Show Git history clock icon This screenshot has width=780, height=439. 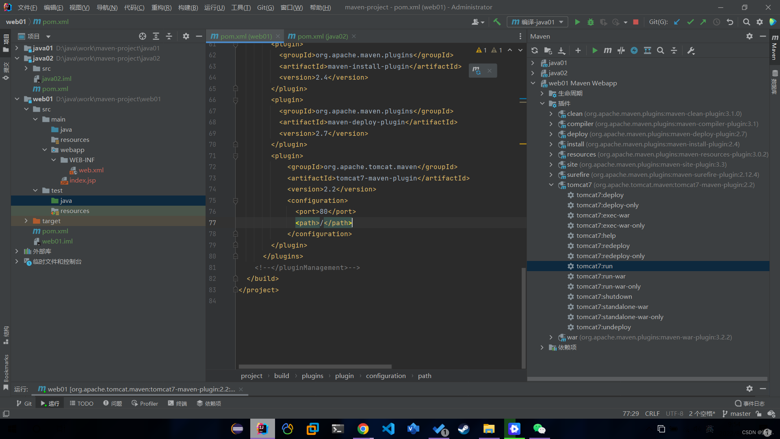pos(717,22)
